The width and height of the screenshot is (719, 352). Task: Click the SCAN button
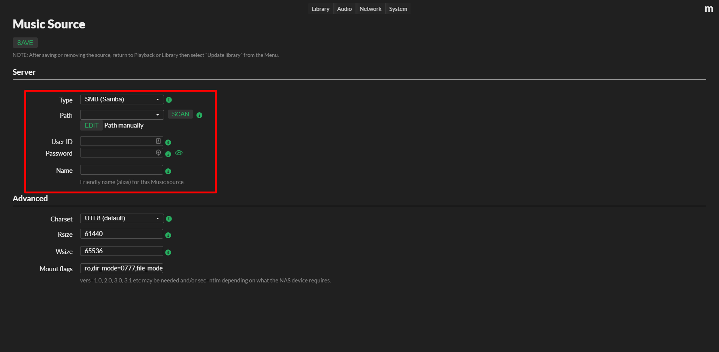(180, 114)
